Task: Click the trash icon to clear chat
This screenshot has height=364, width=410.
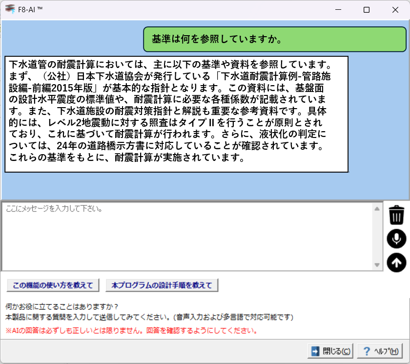Action: click(x=396, y=215)
